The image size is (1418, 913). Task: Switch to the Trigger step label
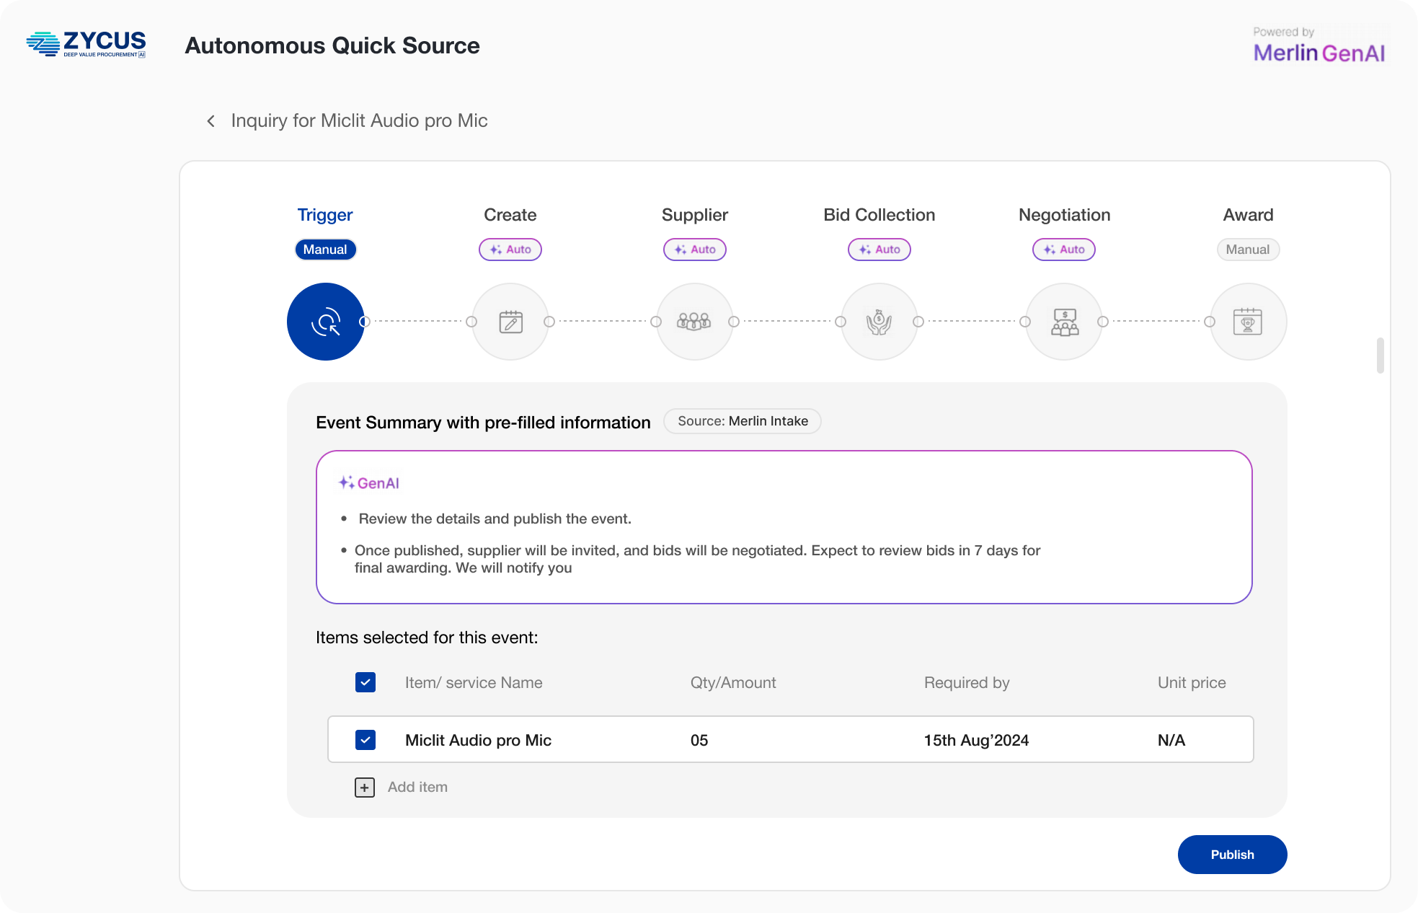point(325,215)
